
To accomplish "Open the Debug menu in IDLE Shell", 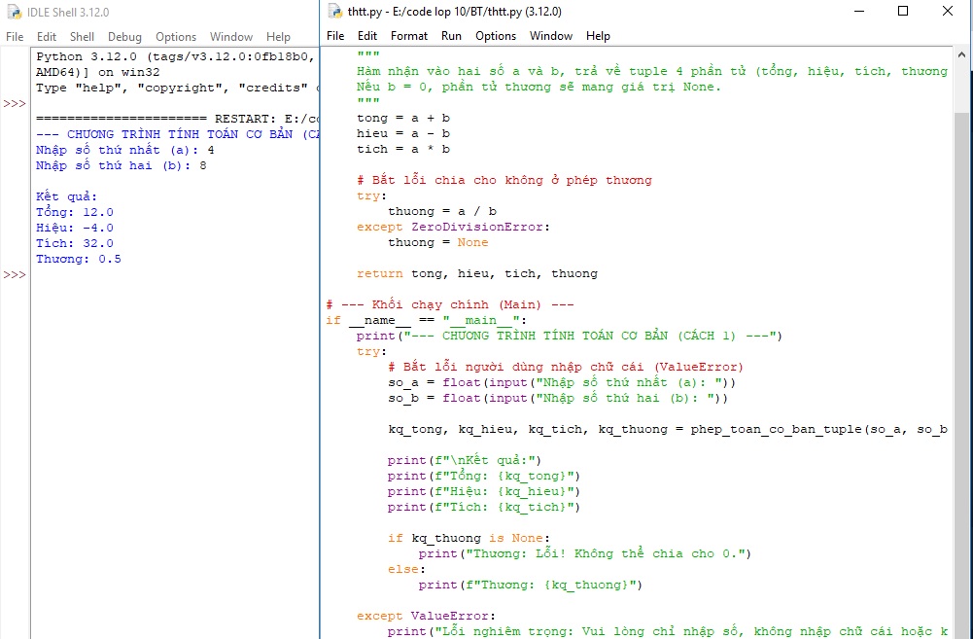I will click(124, 36).
